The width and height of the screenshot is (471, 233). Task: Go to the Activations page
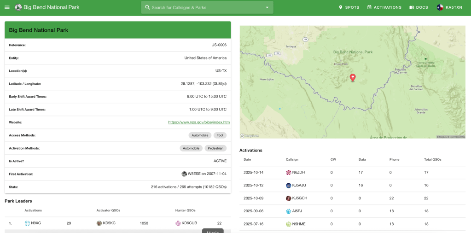coord(384,7)
